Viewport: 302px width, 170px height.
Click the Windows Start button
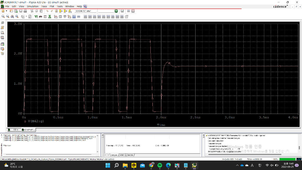pyautogui.click(x=108, y=166)
